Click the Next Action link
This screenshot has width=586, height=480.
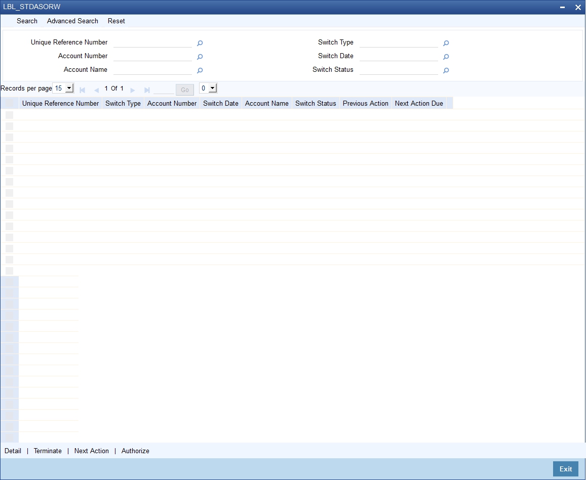click(92, 451)
